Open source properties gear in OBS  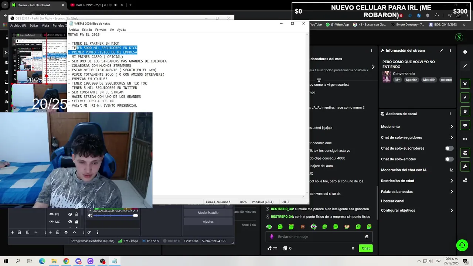[66, 232]
